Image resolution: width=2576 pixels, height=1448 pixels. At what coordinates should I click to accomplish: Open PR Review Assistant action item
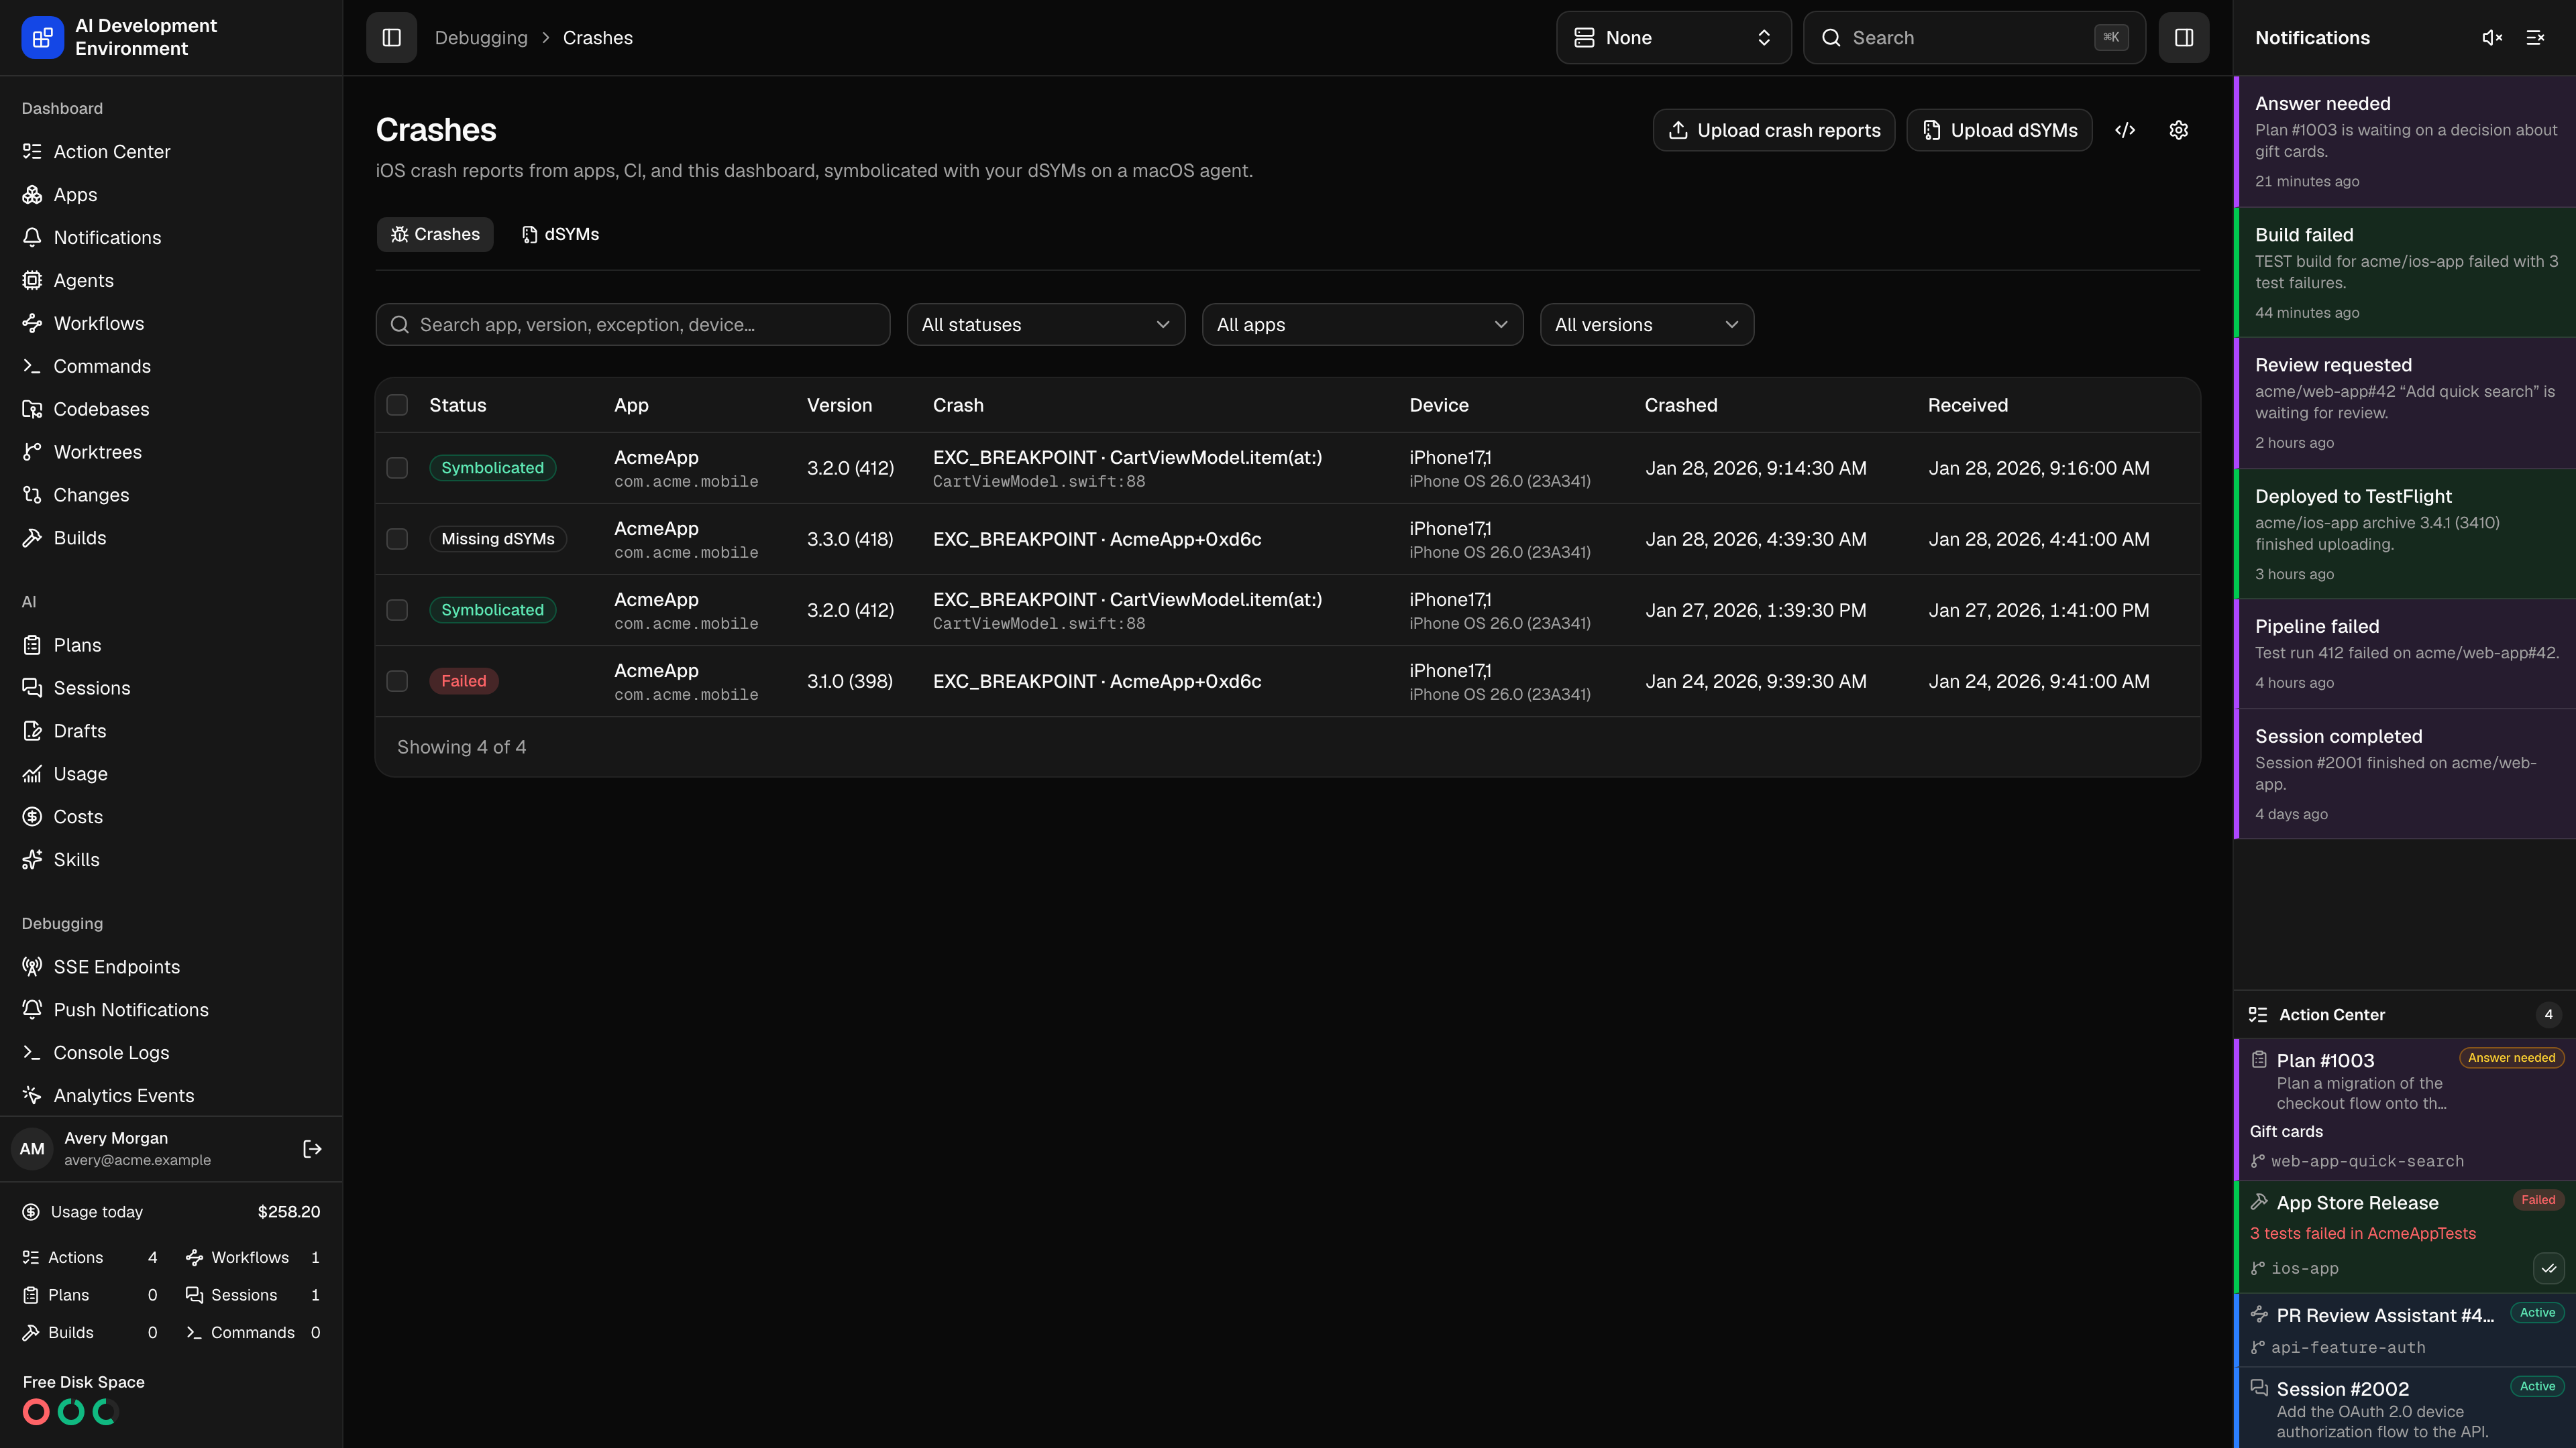coord(2405,1330)
